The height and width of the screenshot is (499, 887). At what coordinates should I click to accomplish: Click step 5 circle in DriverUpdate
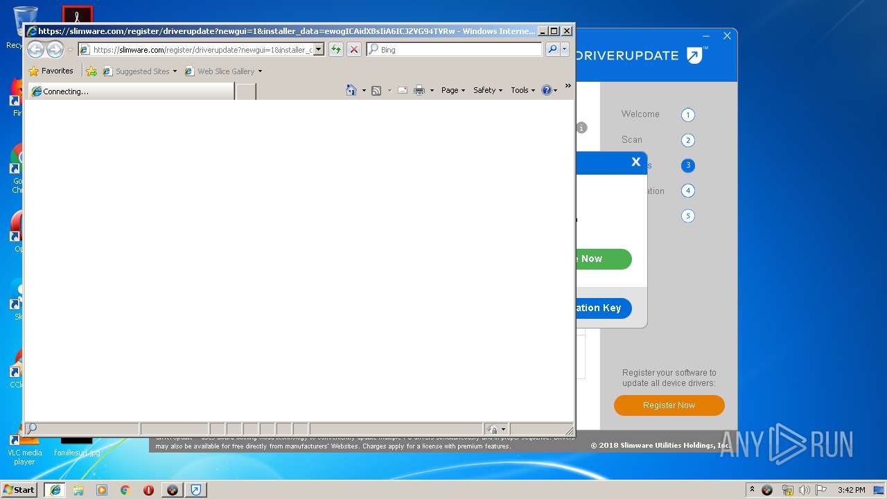687,216
